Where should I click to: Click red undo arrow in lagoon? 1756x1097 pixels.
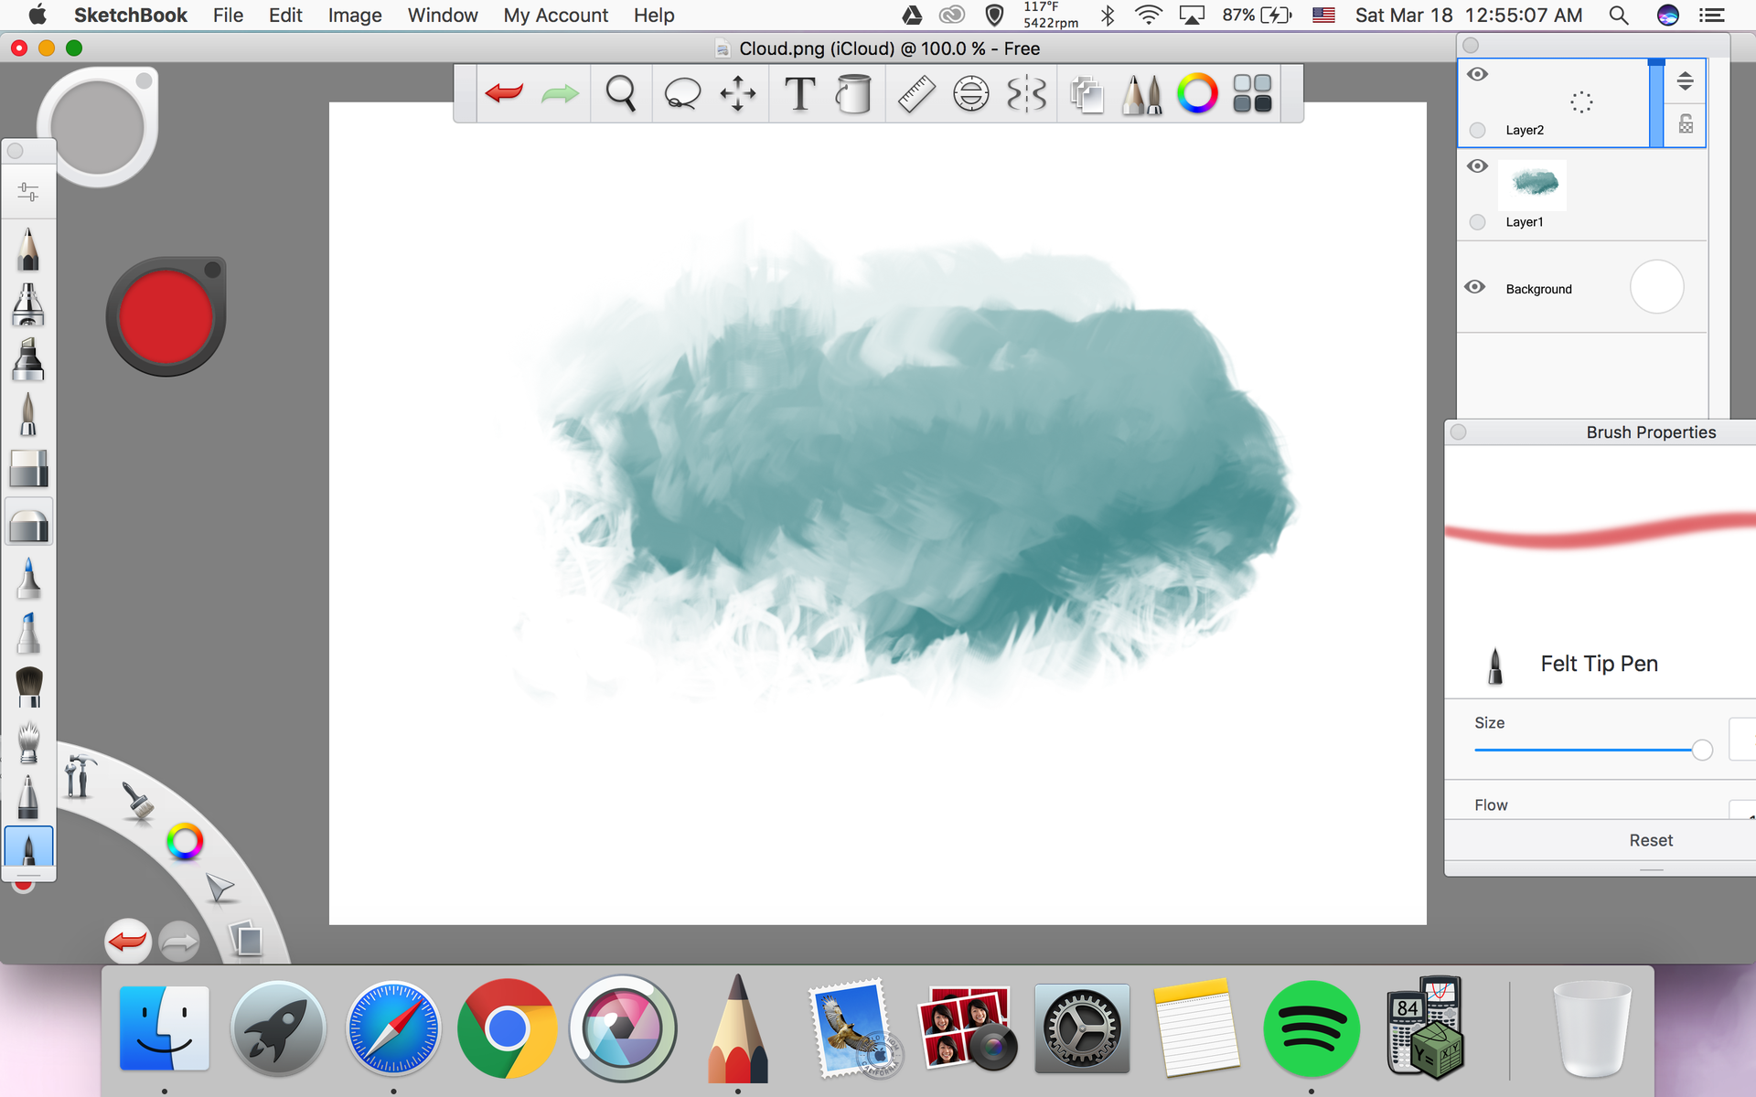(127, 942)
